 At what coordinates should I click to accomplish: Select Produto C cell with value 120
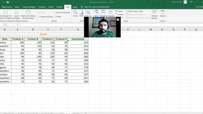48,53
